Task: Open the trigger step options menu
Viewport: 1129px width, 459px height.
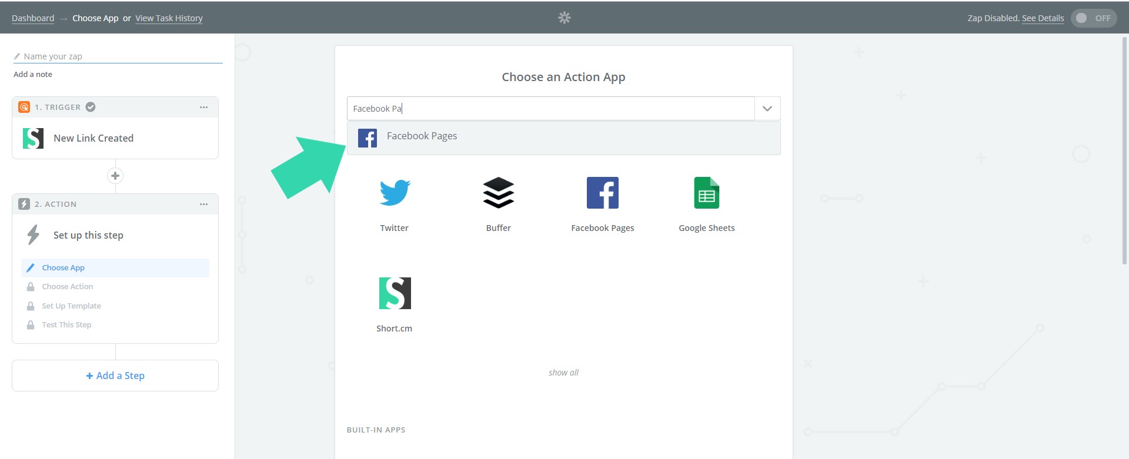Action: pos(203,107)
